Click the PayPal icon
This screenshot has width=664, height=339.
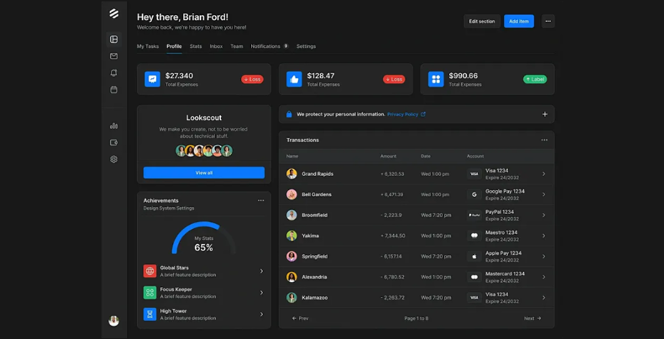point(475,215)
